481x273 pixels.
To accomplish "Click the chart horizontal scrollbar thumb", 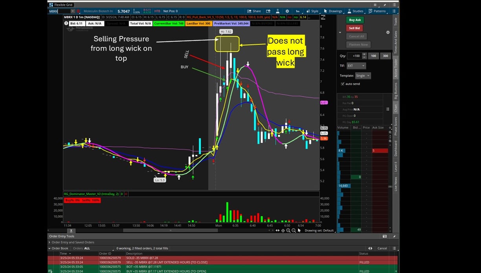I will click(x=170, y=231).
